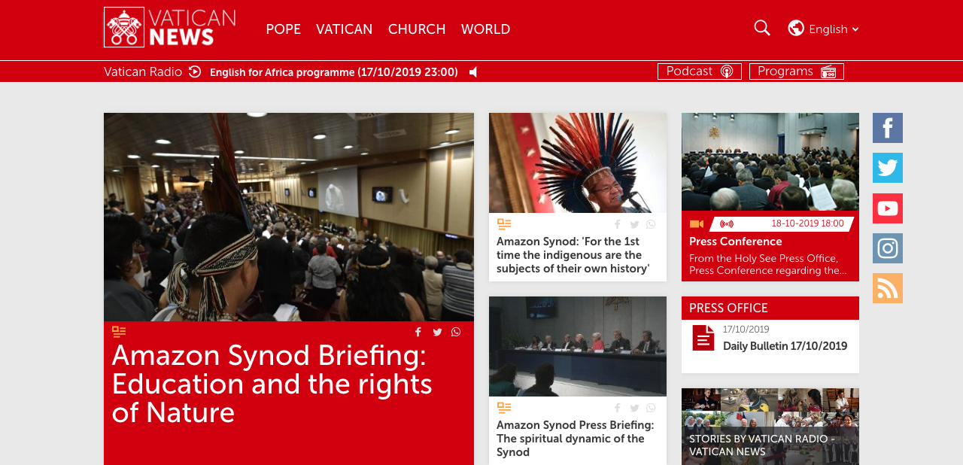The width and height of the screenshot is (963, 465).
Task: Click the Programs button
Action: [x=797, y=71]
